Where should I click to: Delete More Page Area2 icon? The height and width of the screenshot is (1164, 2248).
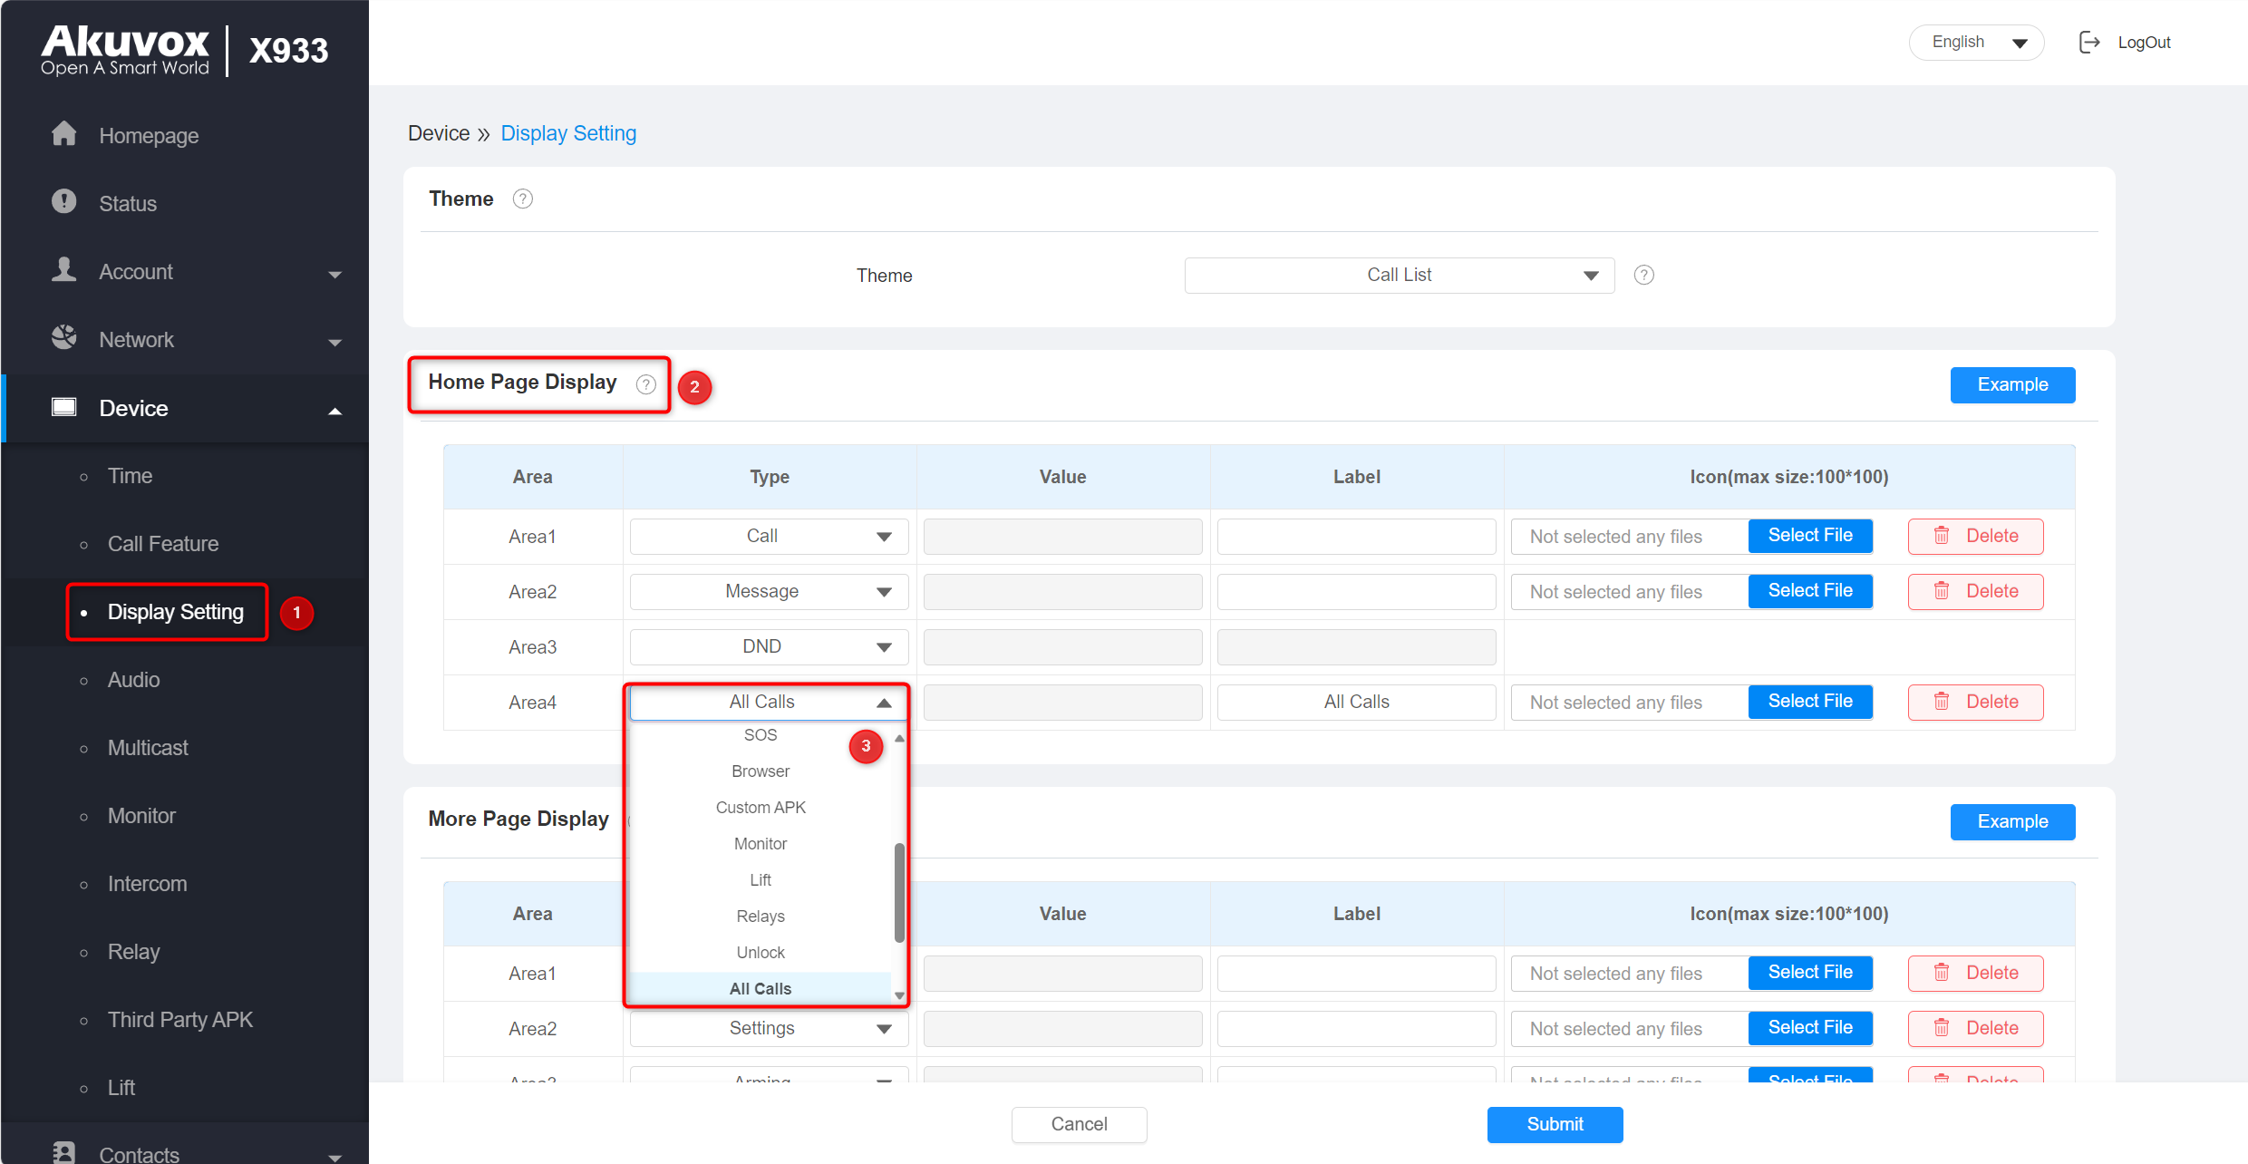(1975, 1028)
